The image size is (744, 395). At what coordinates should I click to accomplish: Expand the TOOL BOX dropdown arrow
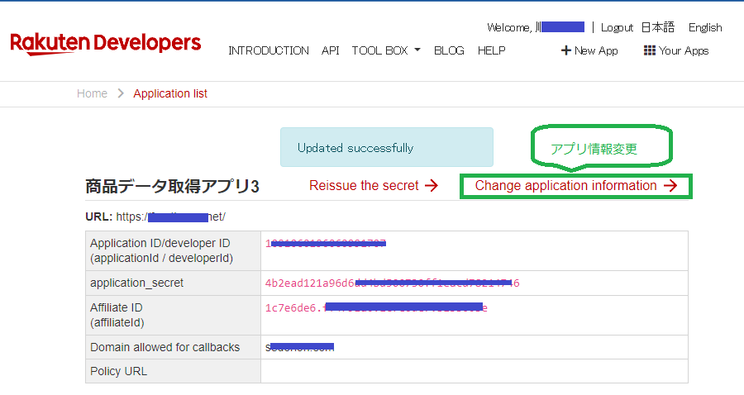[x=417, y=50]
